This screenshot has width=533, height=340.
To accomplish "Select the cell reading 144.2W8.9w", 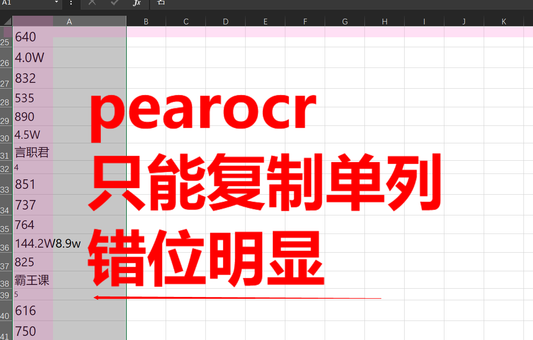I will pos(70,244).
